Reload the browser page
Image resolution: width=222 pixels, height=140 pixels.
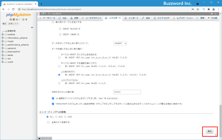[x=13, y=9]
